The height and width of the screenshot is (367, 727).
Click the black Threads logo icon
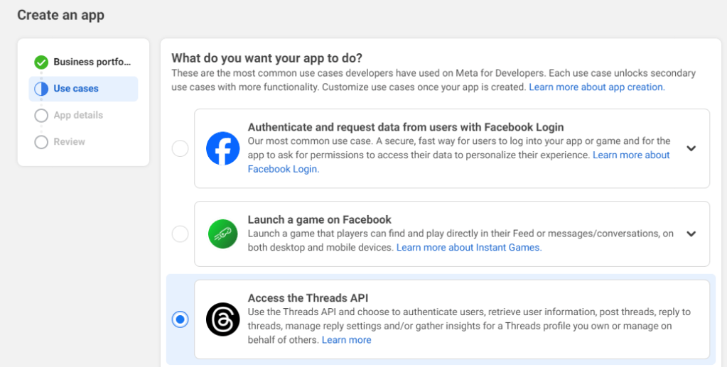223,319
